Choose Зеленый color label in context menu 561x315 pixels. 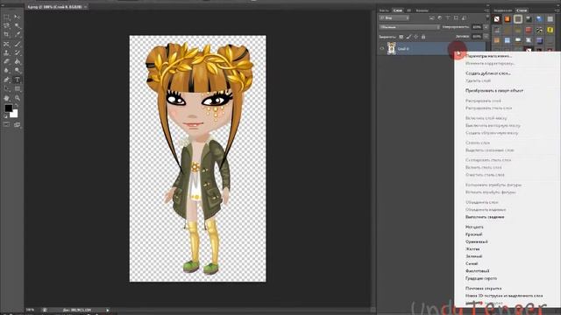tap(473, 256)
